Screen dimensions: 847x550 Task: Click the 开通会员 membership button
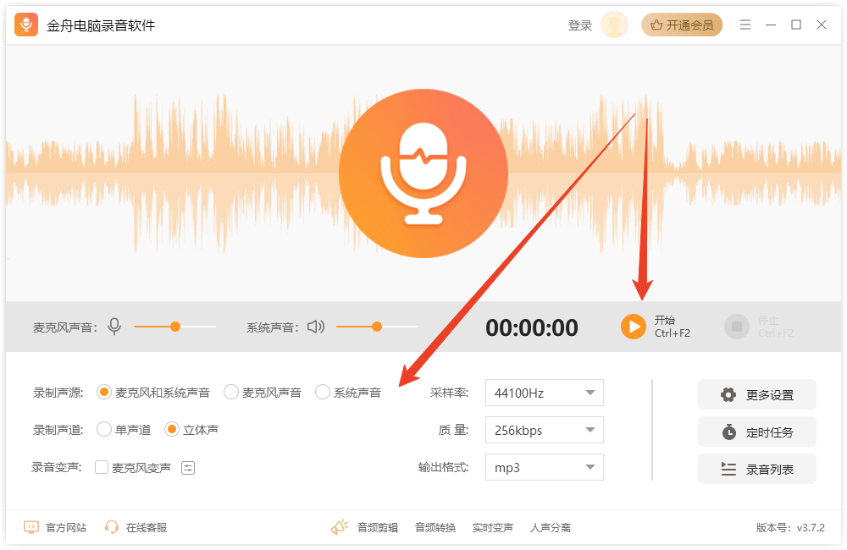(682, 25)
